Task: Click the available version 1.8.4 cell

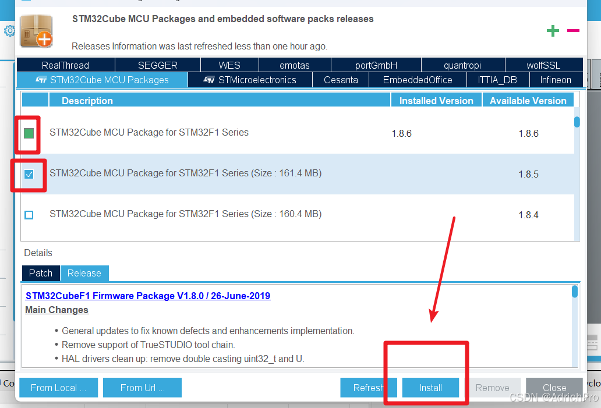Action: (x=528, y=215)
